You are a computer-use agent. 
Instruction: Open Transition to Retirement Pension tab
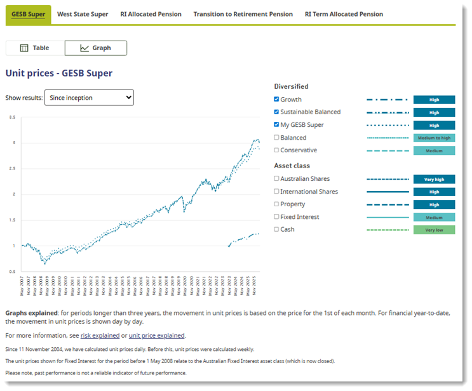pos(243,14)
